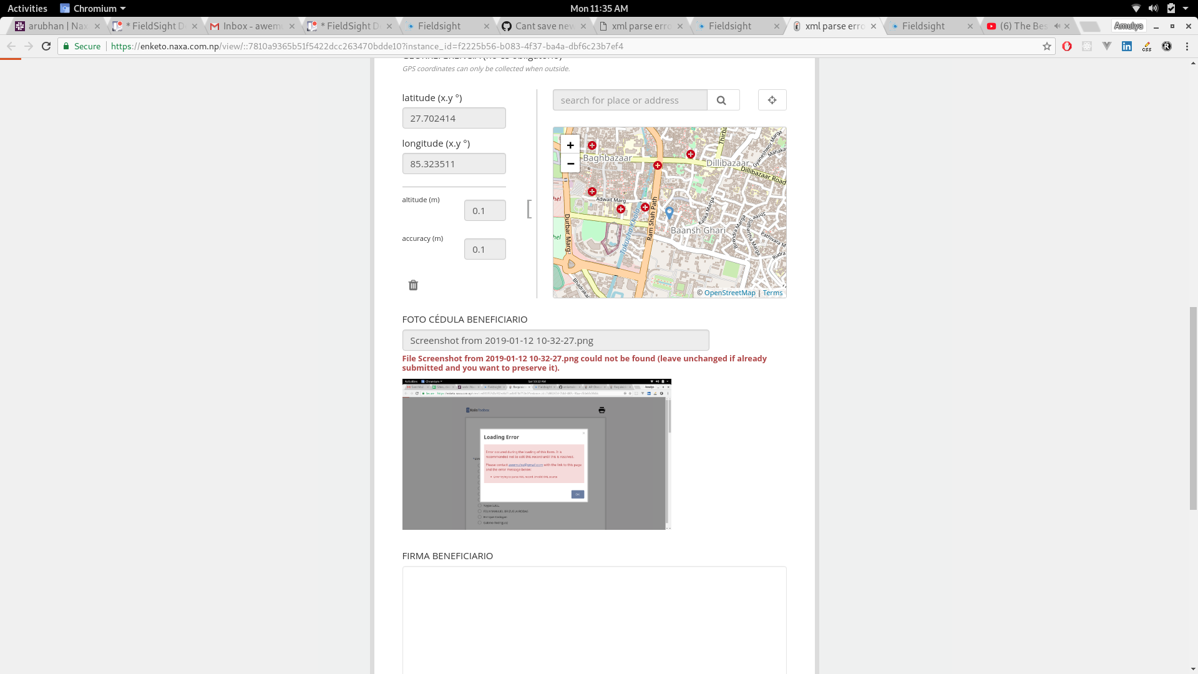The height and width of the screenshot is (674, 1198).
Task: Close the arubhan Slack tab
Action: click(x=97, y=26)
